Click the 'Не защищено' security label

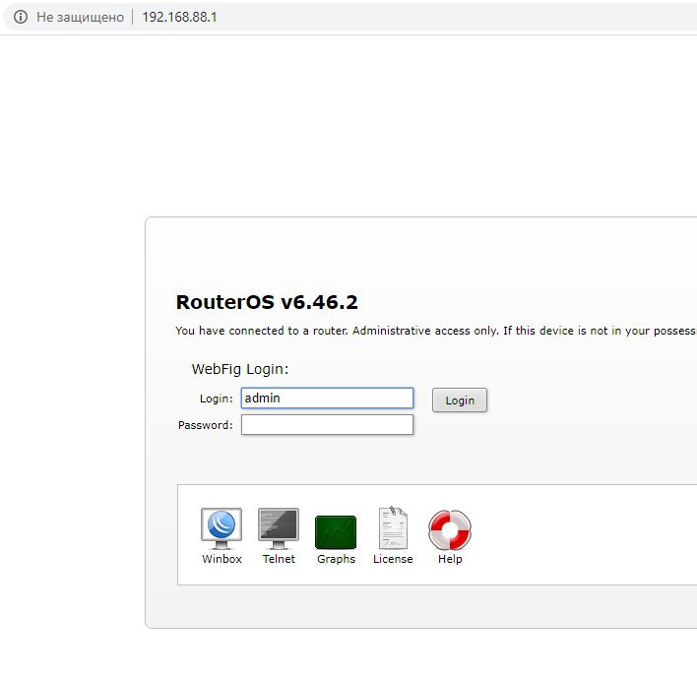(80, 17)
